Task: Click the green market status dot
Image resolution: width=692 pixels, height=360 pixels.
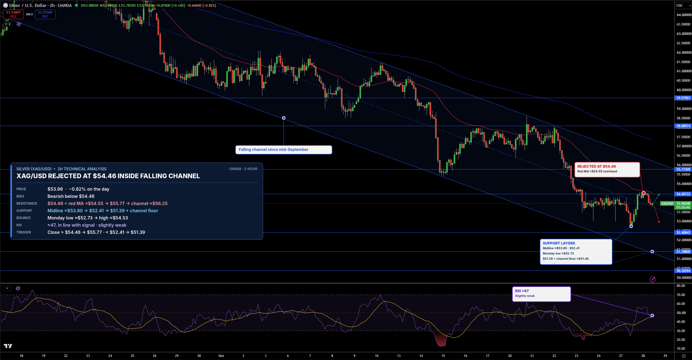Action: (x=76, y=5)
